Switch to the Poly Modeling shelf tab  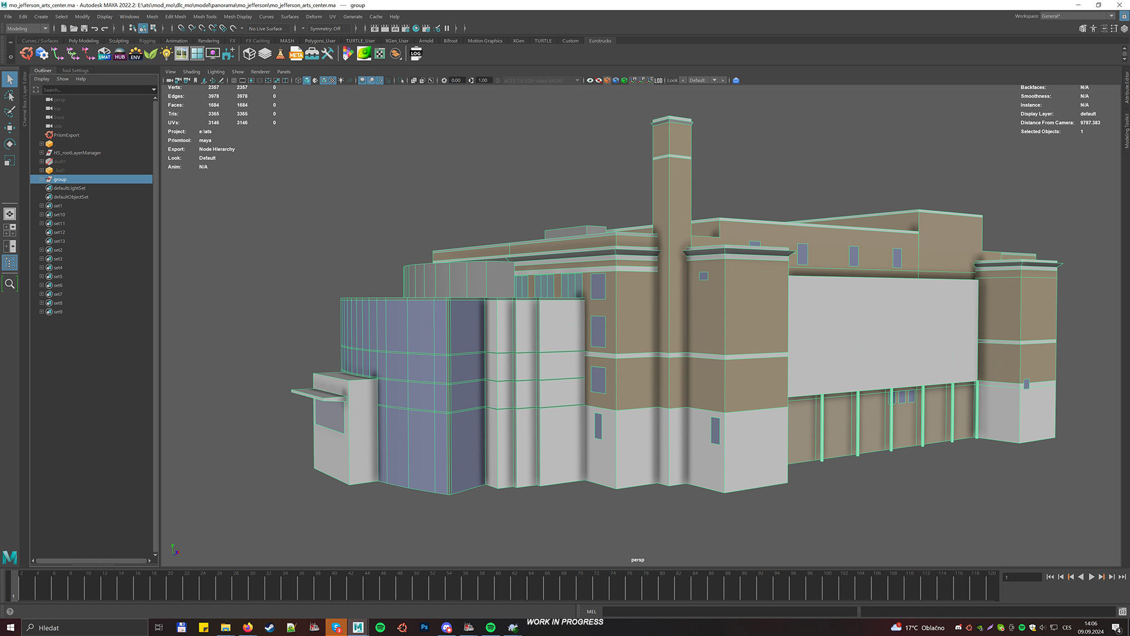point(84,41)
